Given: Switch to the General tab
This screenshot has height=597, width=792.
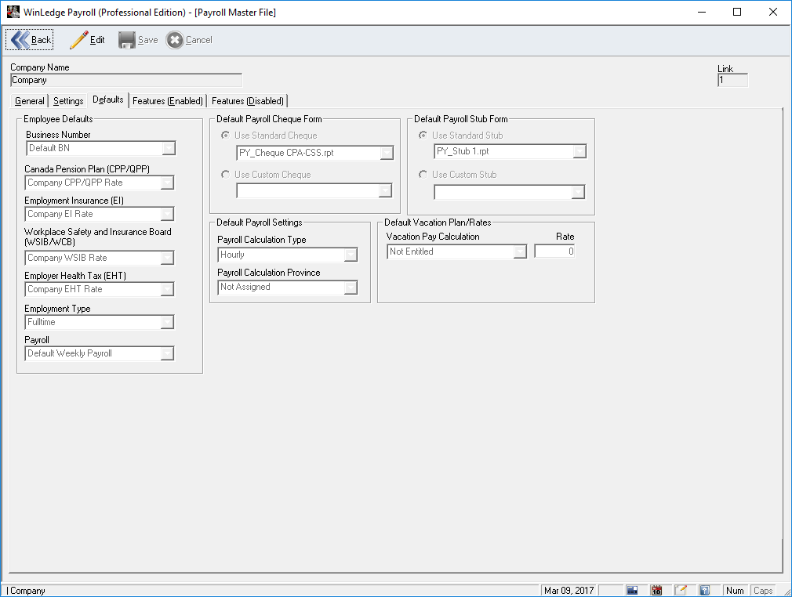Looking at the screenshot, I should [x=30, y=101].
